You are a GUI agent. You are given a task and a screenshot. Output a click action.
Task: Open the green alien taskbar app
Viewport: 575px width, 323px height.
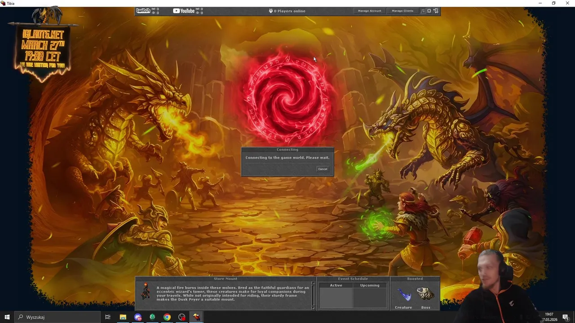pyautogui.click(x=152, y=317)
